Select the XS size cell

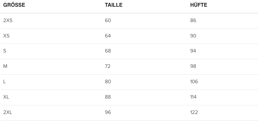[x=6, y=36]
